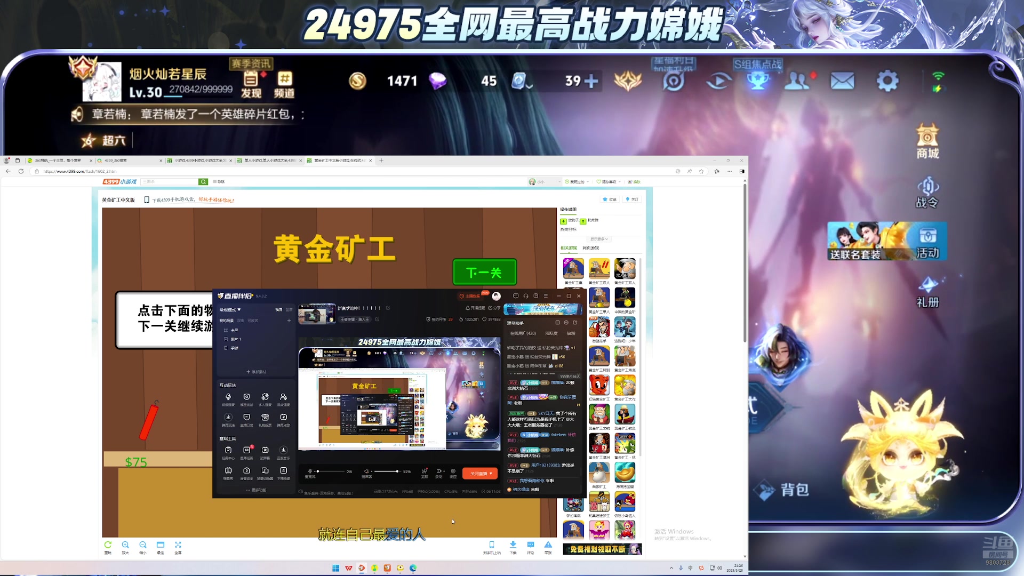This screenshot has width=1024, height=576.
Task: Select 在线用户(428) tab in streaming app
Action: (523, 333)
